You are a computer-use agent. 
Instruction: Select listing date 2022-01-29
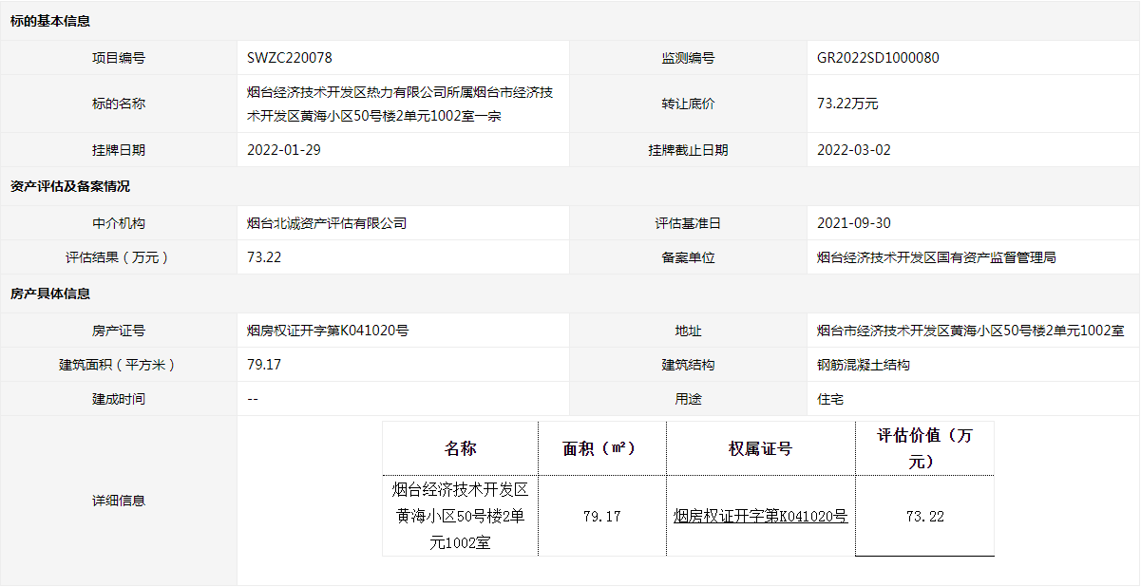point(284,150)
